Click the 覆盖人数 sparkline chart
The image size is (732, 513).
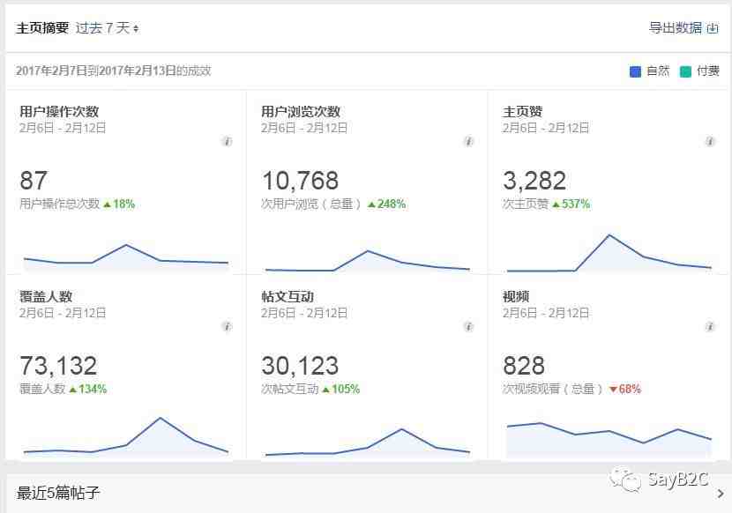[126, 436]
